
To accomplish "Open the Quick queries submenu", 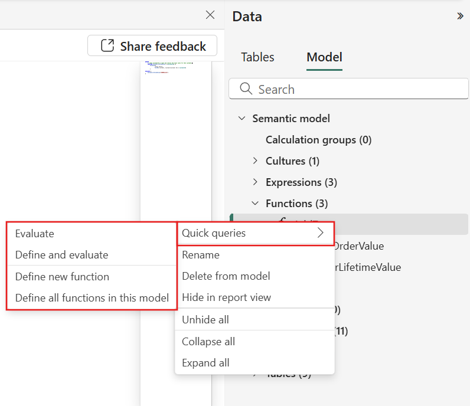I will (255, 233).
